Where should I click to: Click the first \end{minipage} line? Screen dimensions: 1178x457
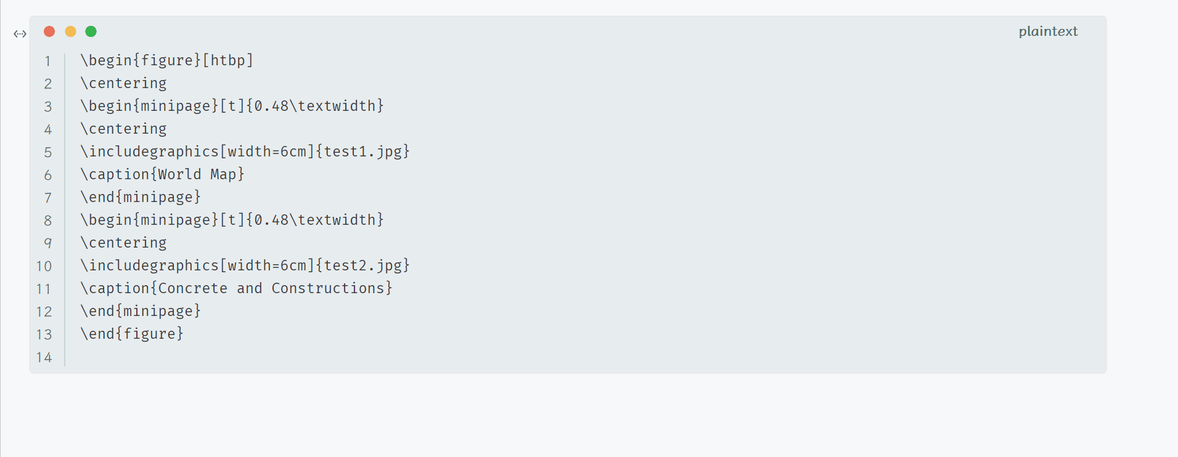[x=141, y=197]
